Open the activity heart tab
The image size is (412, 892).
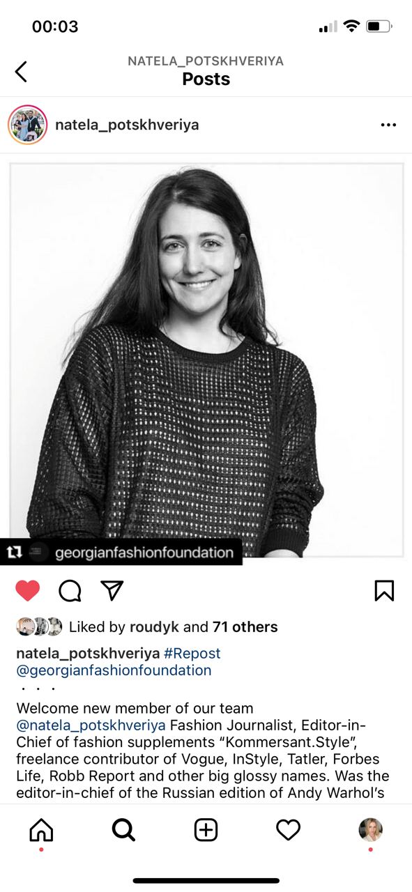[x=288, y=830]
